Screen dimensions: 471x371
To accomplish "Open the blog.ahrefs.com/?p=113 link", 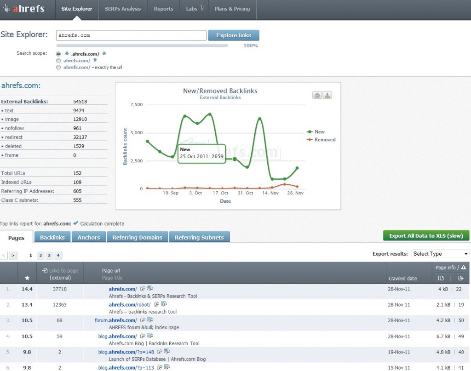I will [126, 367].
